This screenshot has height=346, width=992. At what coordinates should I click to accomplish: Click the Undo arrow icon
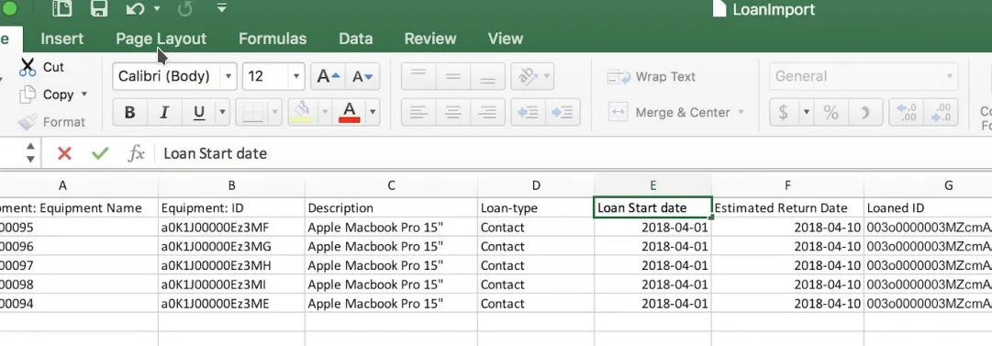[135, 9]
